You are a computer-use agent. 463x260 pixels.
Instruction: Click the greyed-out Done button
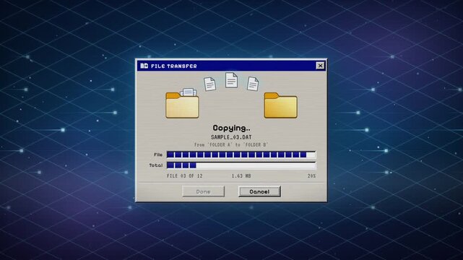pyautogui.click(x=204, y=191)
